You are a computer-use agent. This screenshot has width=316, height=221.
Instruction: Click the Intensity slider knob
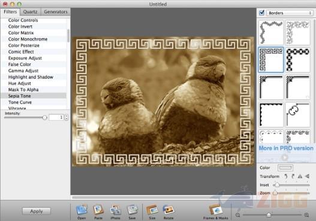(x=45, y=117)
